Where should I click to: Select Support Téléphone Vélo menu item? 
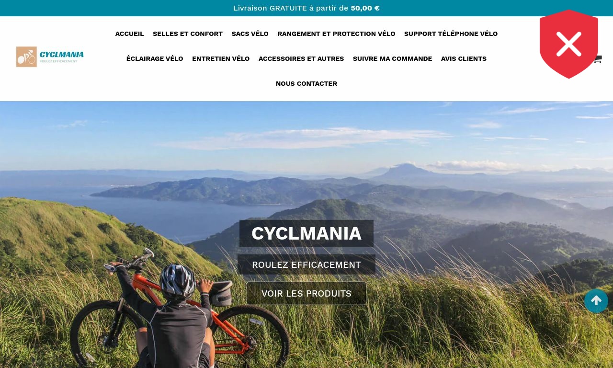451,34
